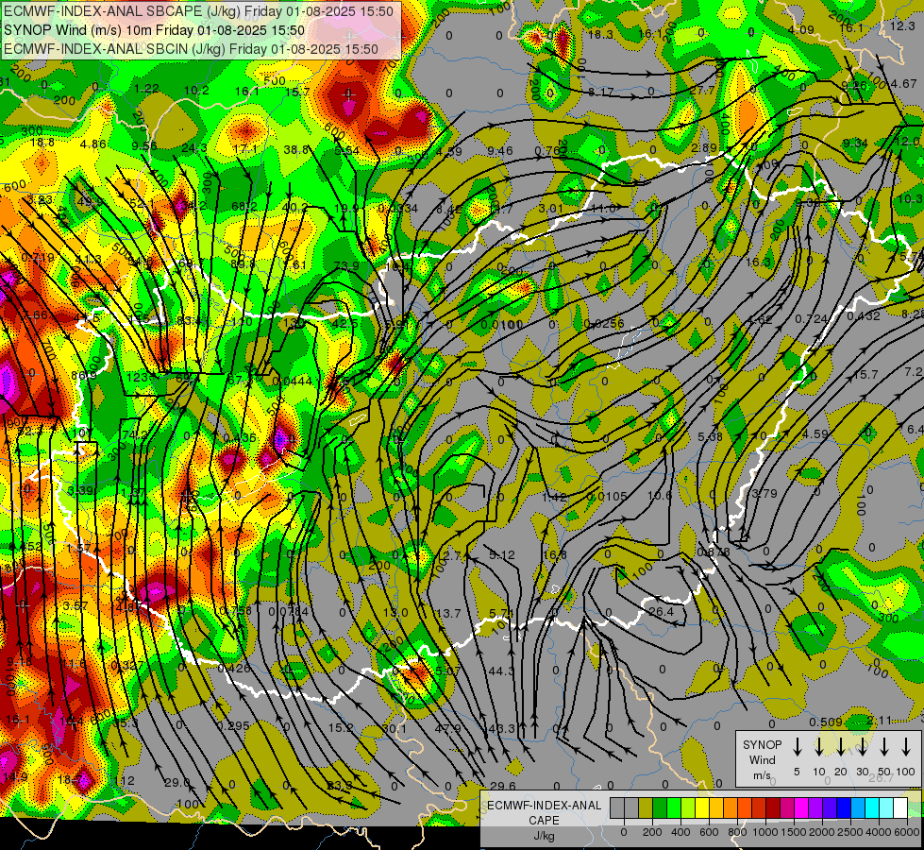This screenshot has height=850, width=924.
Task: Click the map value 0.509
Action: click(825, 722)
